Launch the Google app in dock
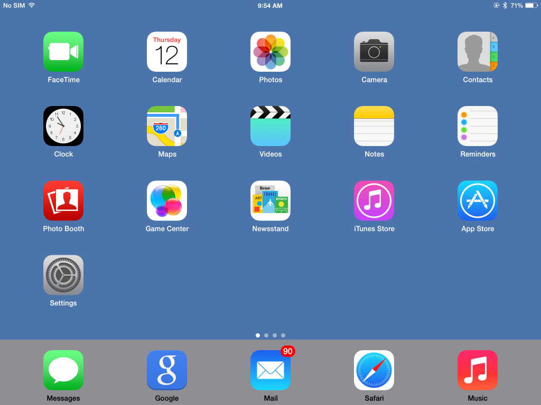541x405 pixels. pos(167,370)
